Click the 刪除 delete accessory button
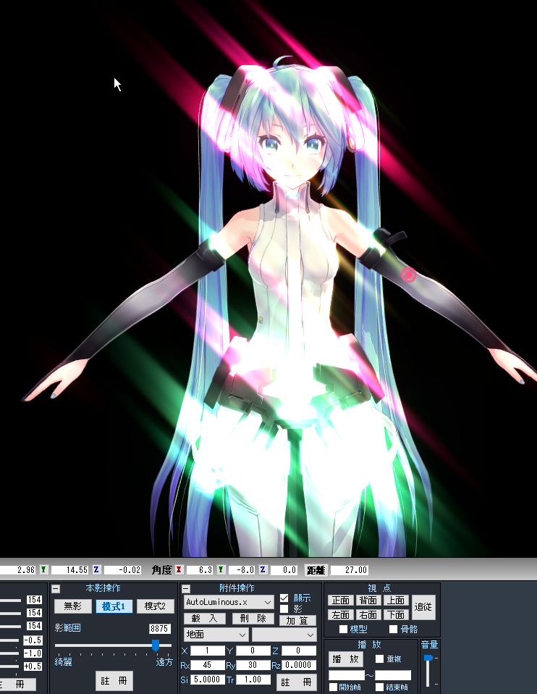Viewport: 537px width, 694px height. [253, 619]
